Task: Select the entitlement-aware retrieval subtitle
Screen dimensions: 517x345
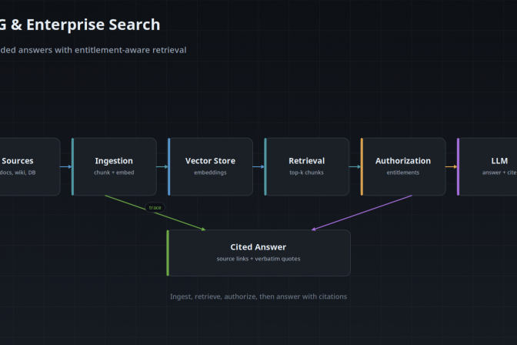Action: [93, 50]
